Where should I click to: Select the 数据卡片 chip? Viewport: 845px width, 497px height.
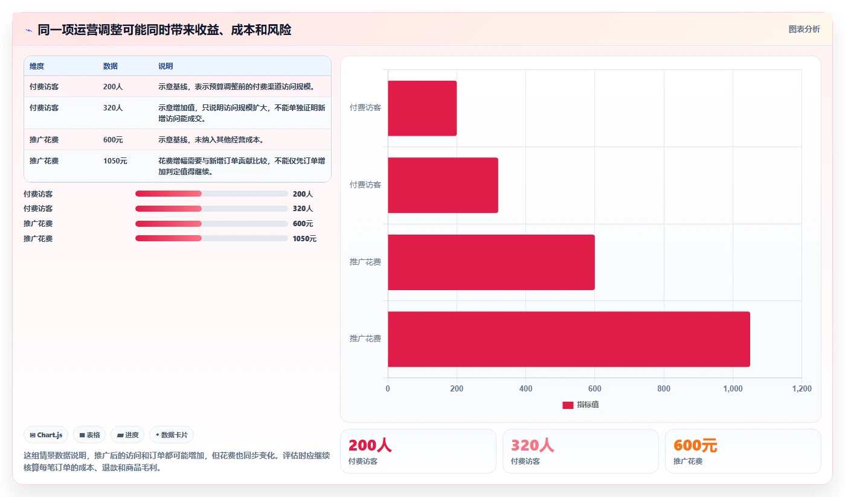click(172, 435)
